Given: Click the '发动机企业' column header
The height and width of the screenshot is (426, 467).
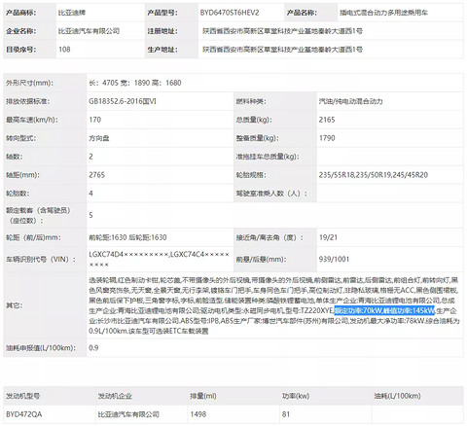Looking at the screenshot, I should 115,396.
